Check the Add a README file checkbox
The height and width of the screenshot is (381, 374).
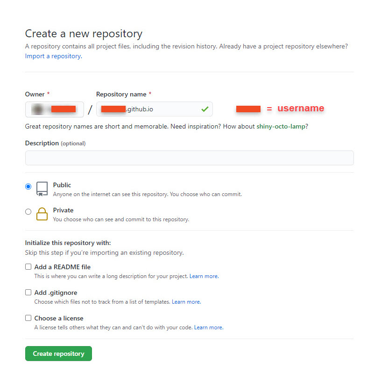click(x=28, y=266)
